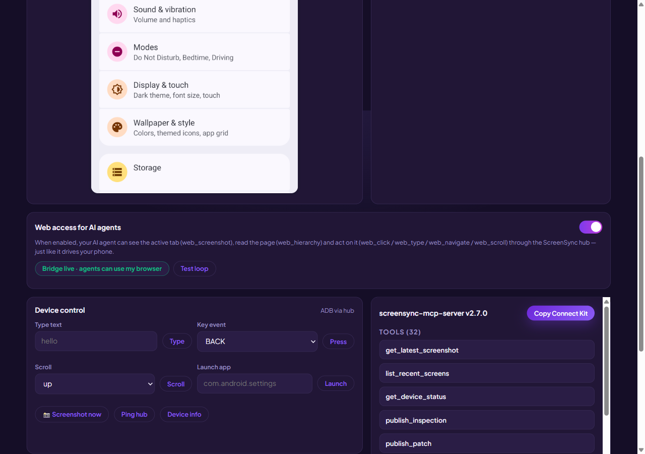Open Modes settings row

click(x=195, y=51)
